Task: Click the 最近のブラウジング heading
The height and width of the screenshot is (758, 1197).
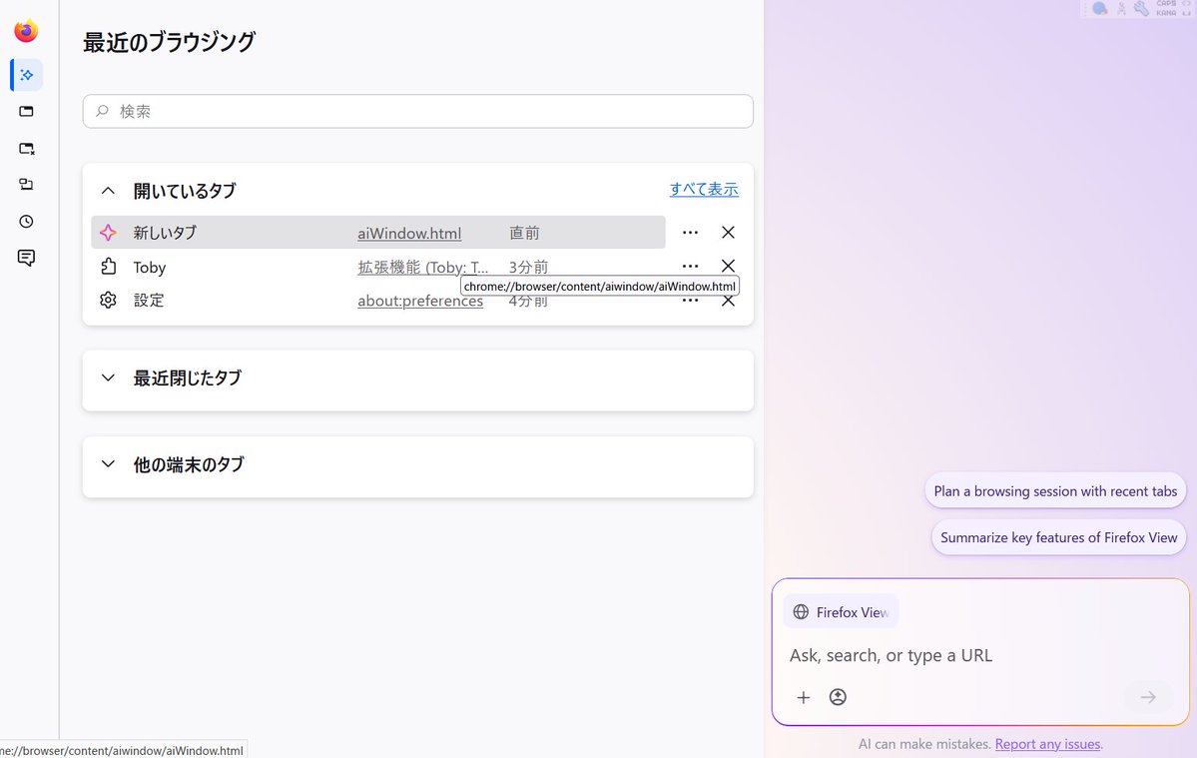Action: click(x=169, y=42)
